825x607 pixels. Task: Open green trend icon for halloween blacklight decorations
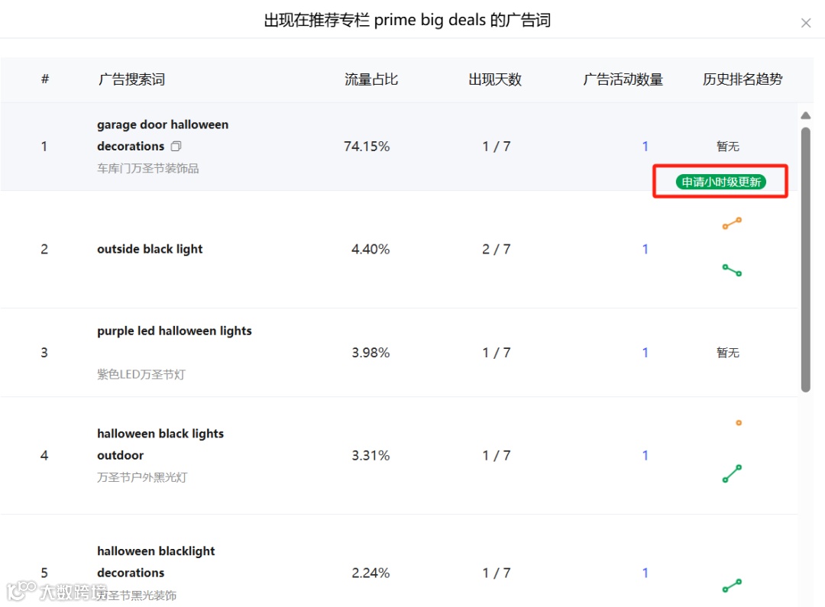click(x=732, y=586)
